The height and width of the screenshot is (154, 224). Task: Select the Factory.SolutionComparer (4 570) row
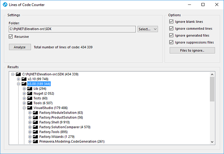(x=65, y=127)
